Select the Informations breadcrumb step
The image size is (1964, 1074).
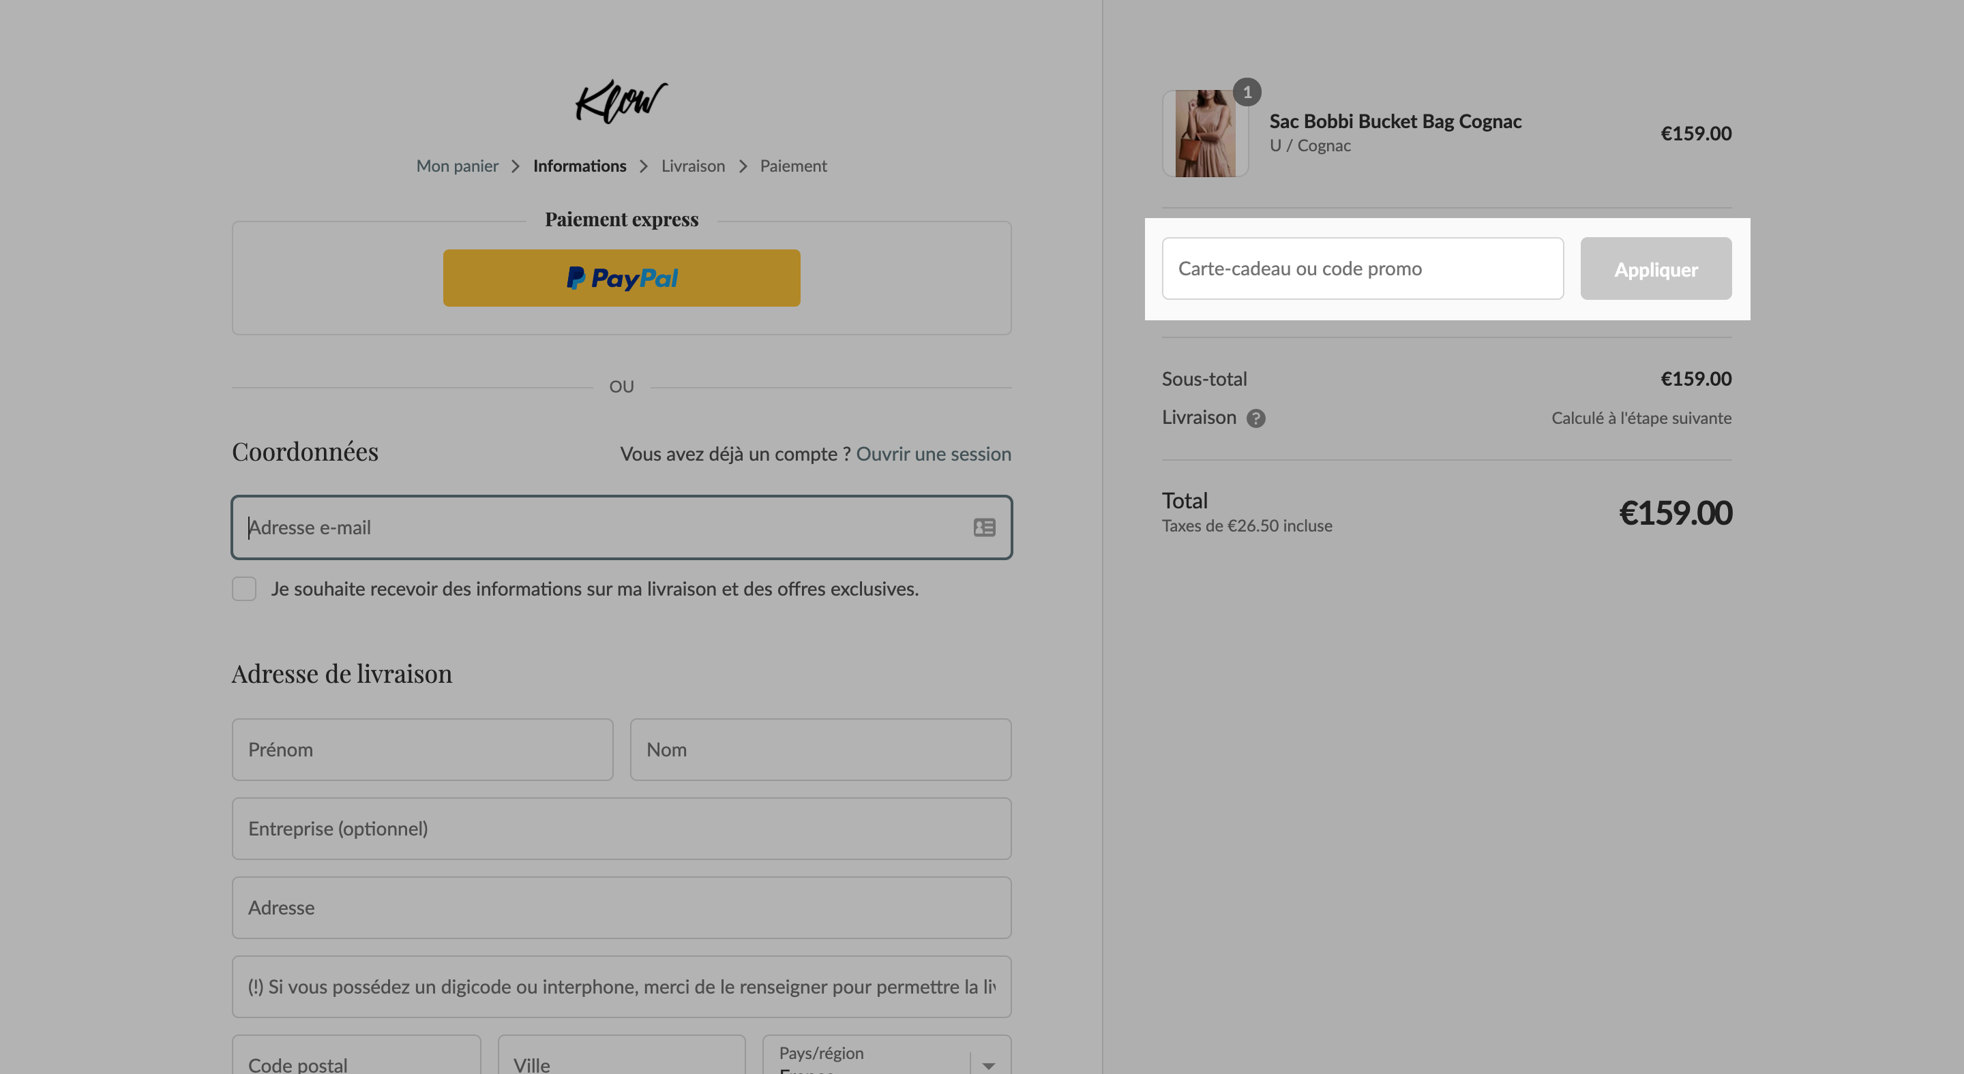click(x=580, y=166)
